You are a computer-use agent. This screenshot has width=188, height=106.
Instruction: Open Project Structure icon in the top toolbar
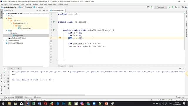(x=186, y=7)
